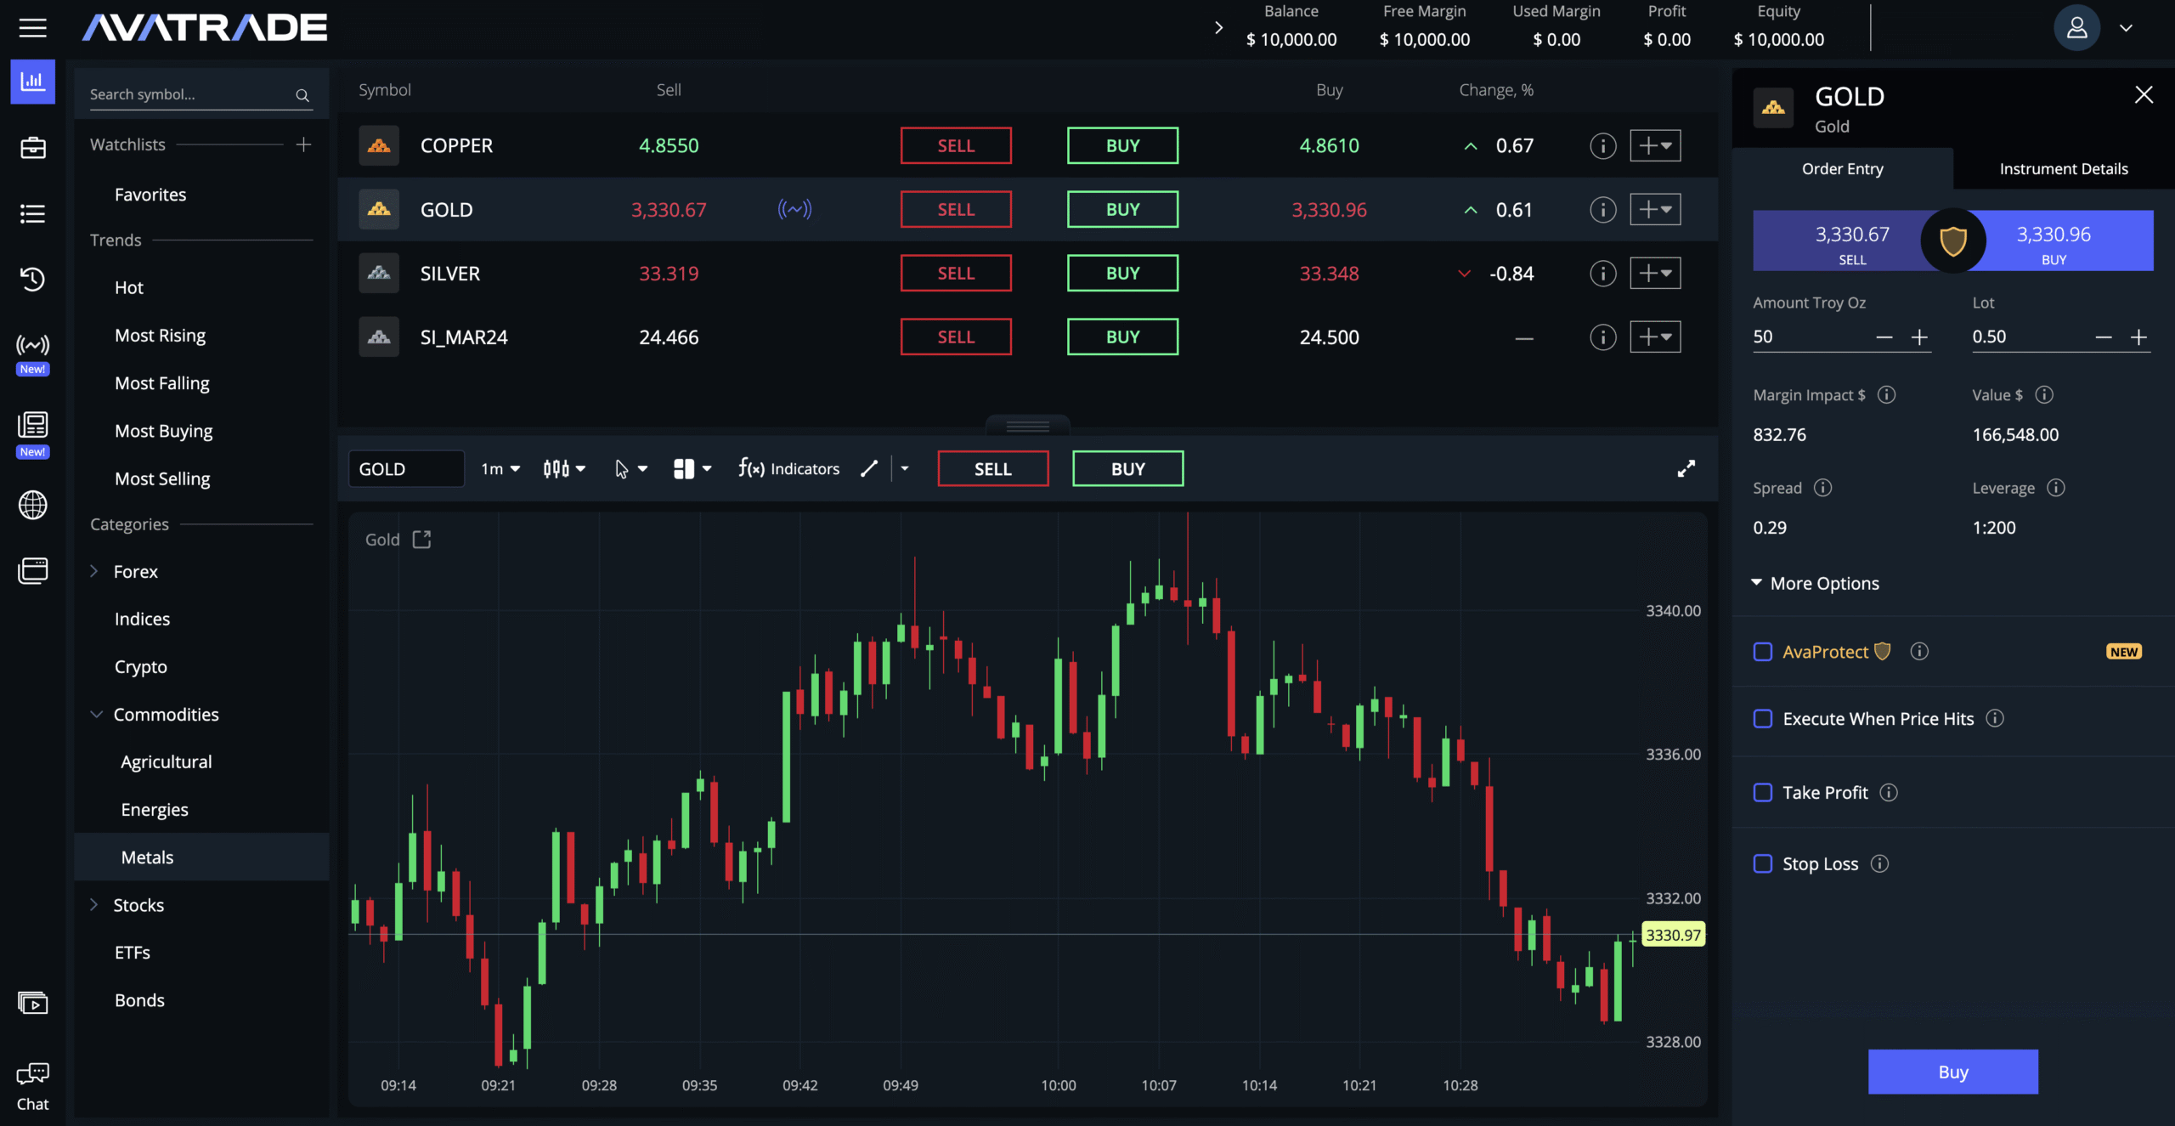Expand the Stocks category
This screenshot has height=1126, width=2175.
click(x=94, y=905)
